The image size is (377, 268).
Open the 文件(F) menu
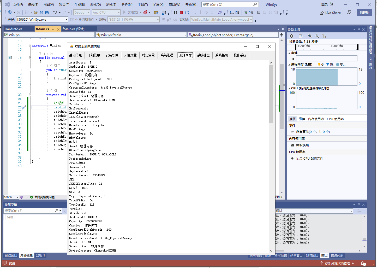(18, 4)
